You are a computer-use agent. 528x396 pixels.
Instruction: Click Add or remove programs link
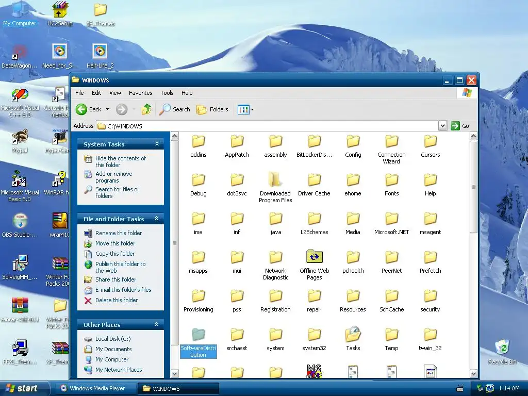click(113, 177)
